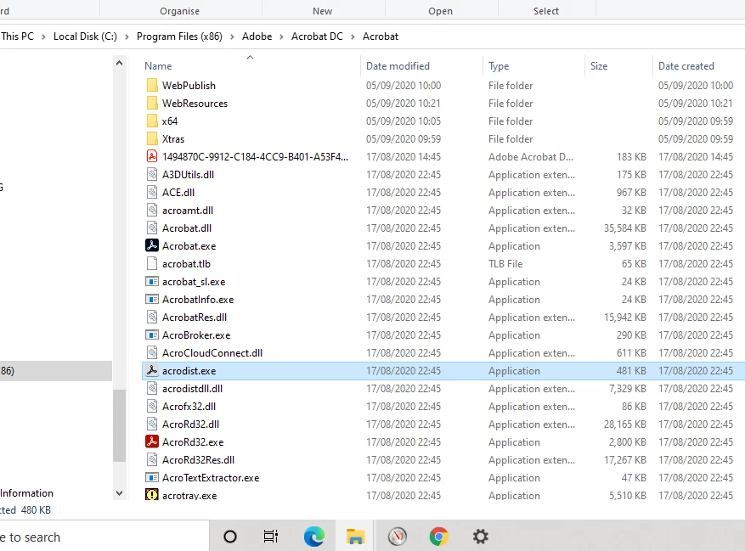The width and height of the screenshot is (745, 551).
Task: Click the Xtras folder icon
Action: (x=152, y=138)
